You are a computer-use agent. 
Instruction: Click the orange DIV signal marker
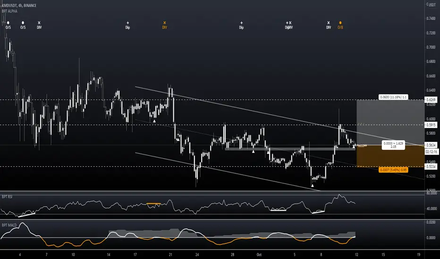(x=164, y=25)
